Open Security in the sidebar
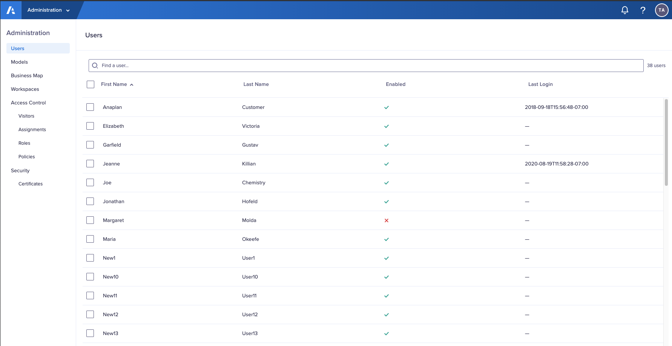Image resolution: width=672 pixels, height=346 pixels. point(20,171)
